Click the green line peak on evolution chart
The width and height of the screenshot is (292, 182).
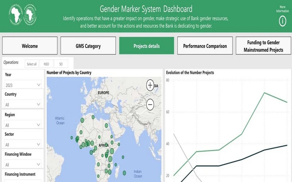pyautogui.click(x=264, y=93)
